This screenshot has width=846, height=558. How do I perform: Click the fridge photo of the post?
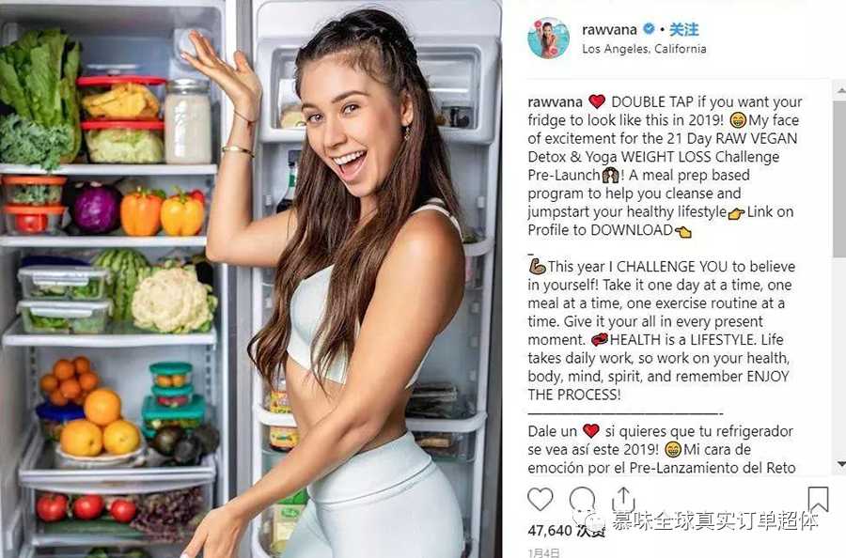251,279
